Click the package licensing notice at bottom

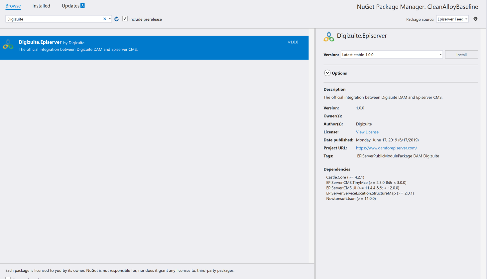tap(120, 270)
